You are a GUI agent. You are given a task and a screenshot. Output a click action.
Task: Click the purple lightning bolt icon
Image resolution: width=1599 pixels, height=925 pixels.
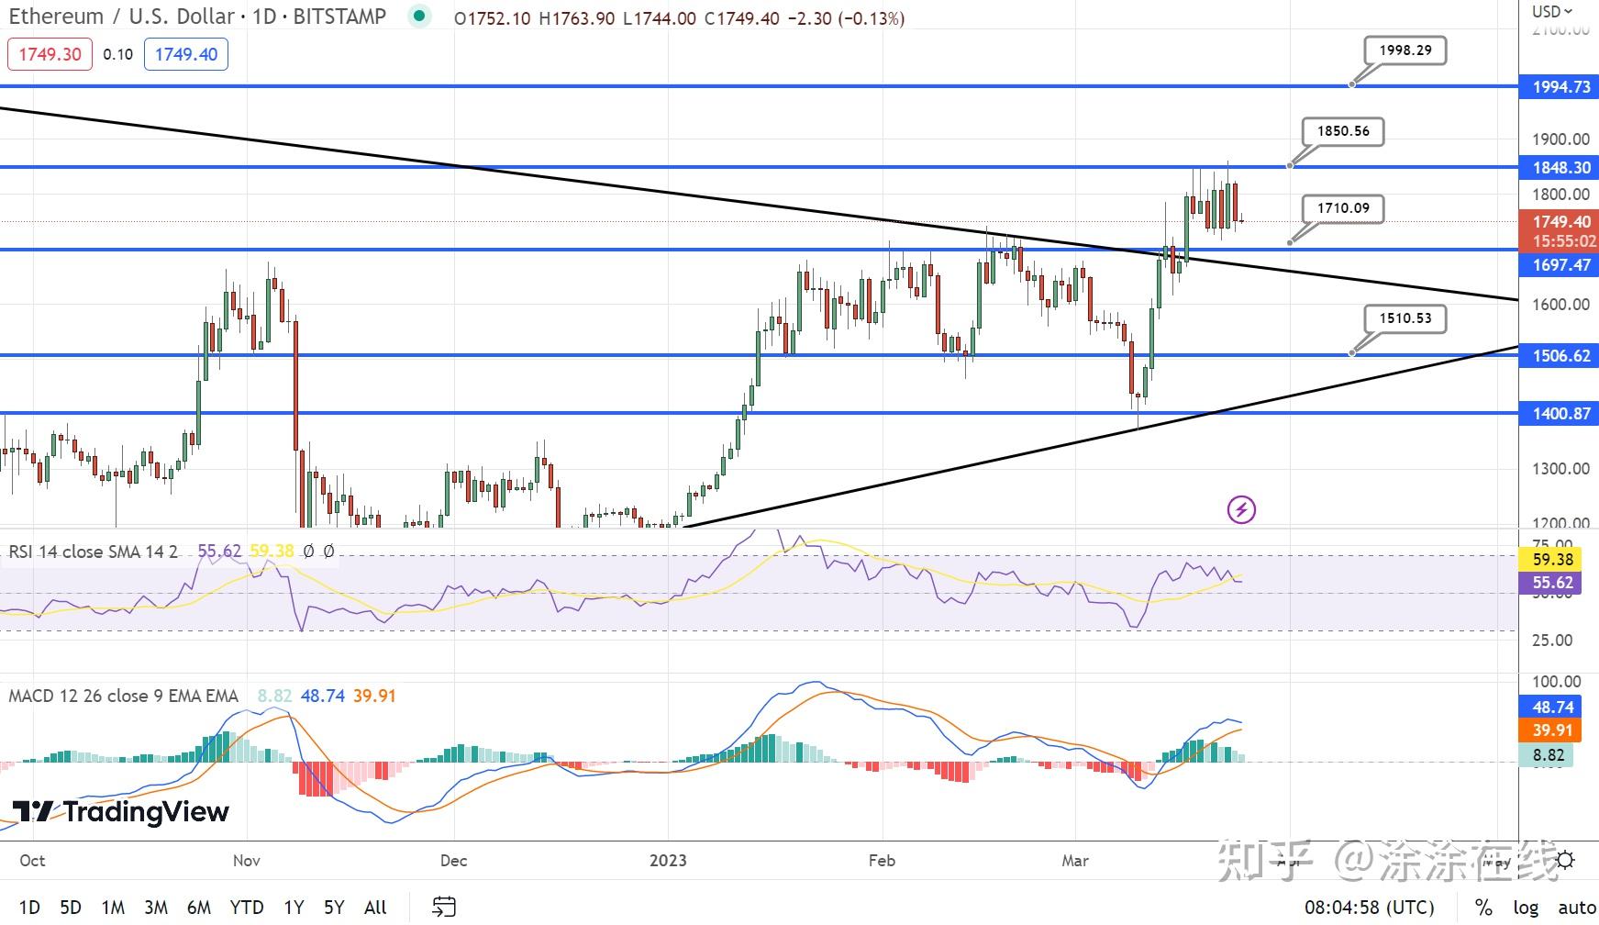click(1241, 509)
